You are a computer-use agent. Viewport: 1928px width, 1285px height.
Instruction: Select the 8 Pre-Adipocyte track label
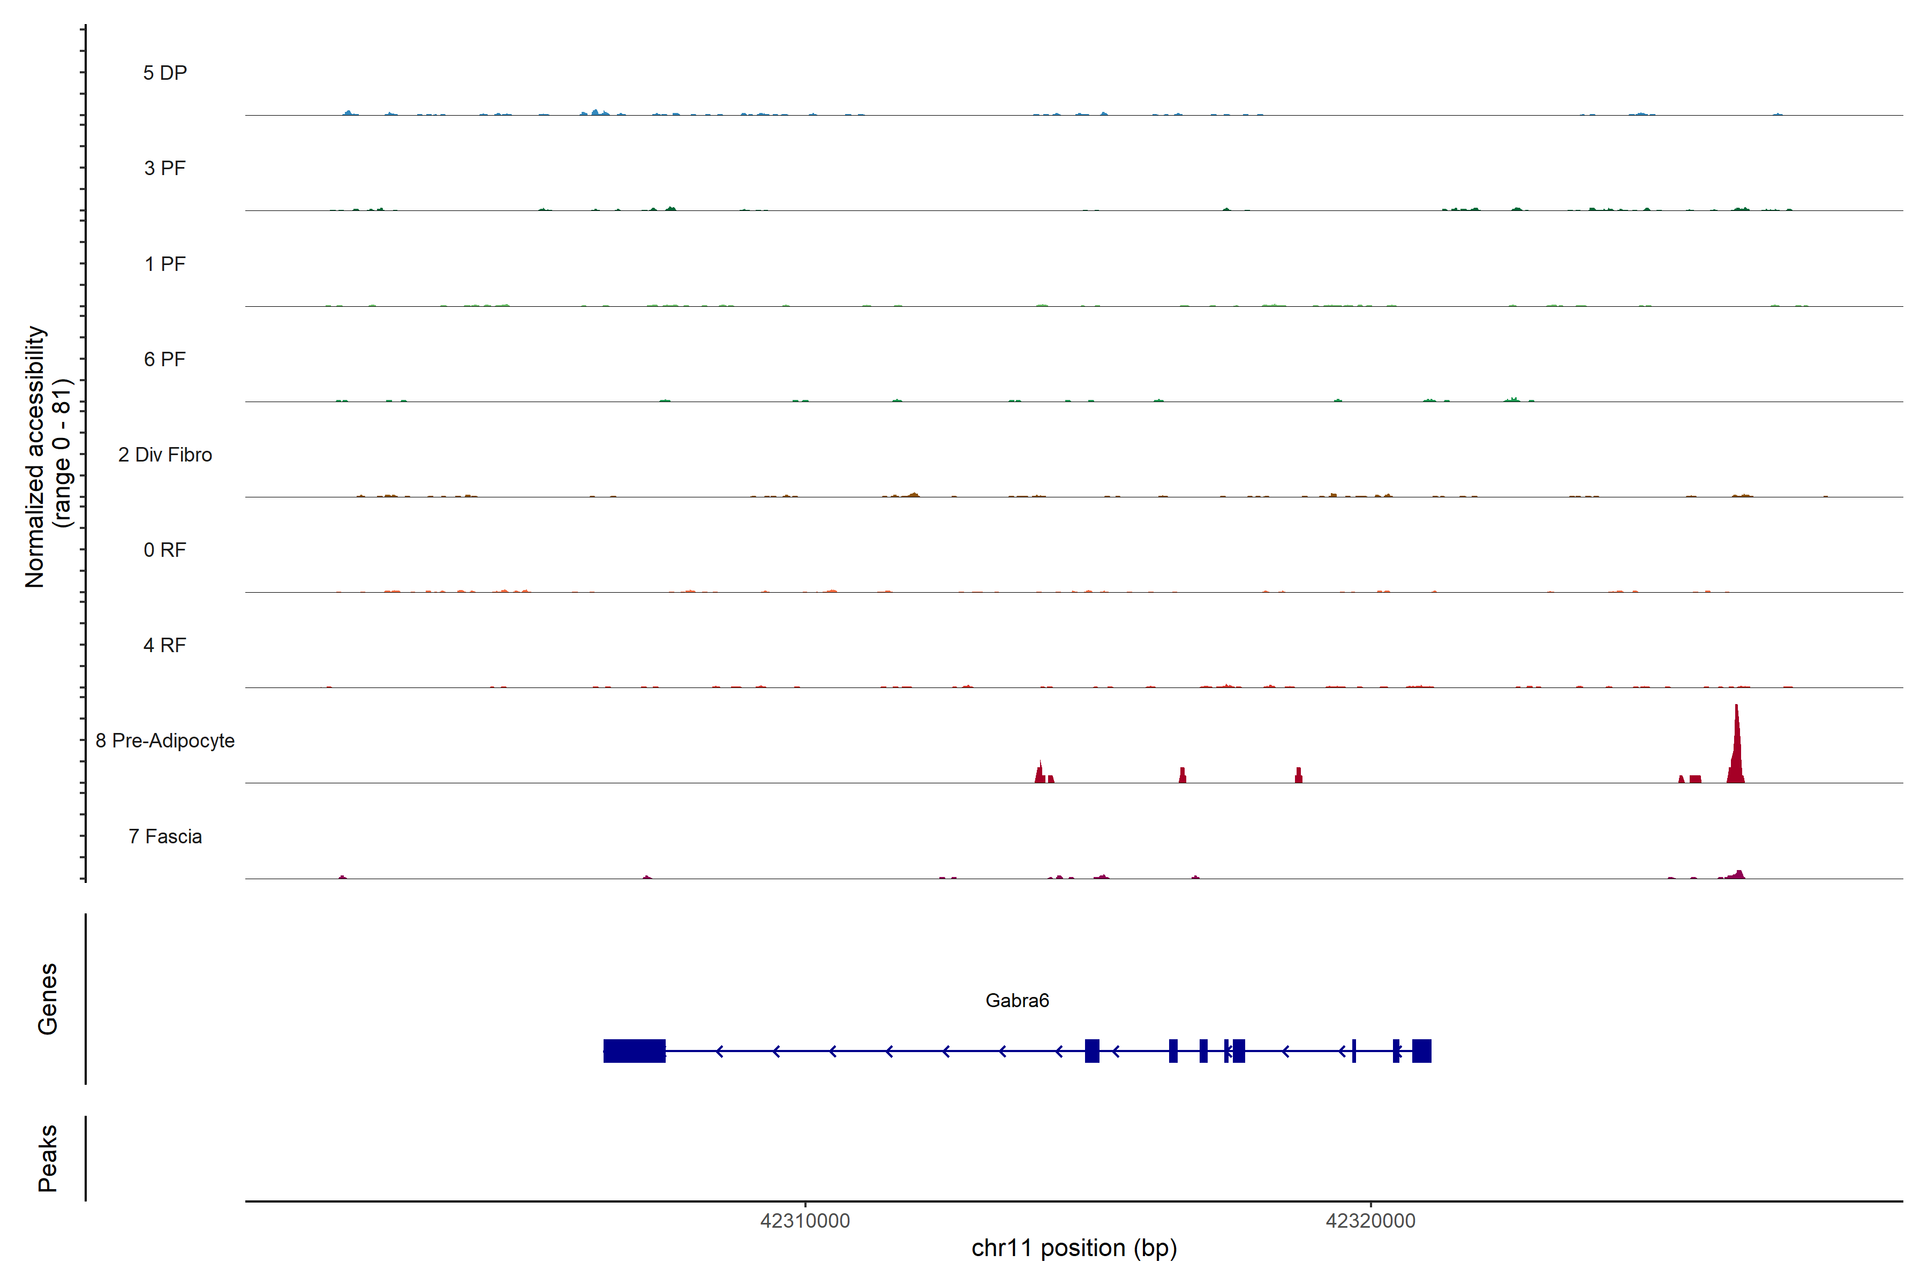pos(165,741)
